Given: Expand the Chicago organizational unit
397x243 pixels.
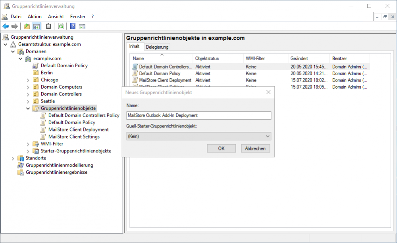Looking at the screenshot, I should tap(28, 80).
